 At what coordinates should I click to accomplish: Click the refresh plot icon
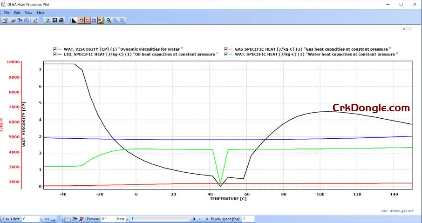point(48,20)
